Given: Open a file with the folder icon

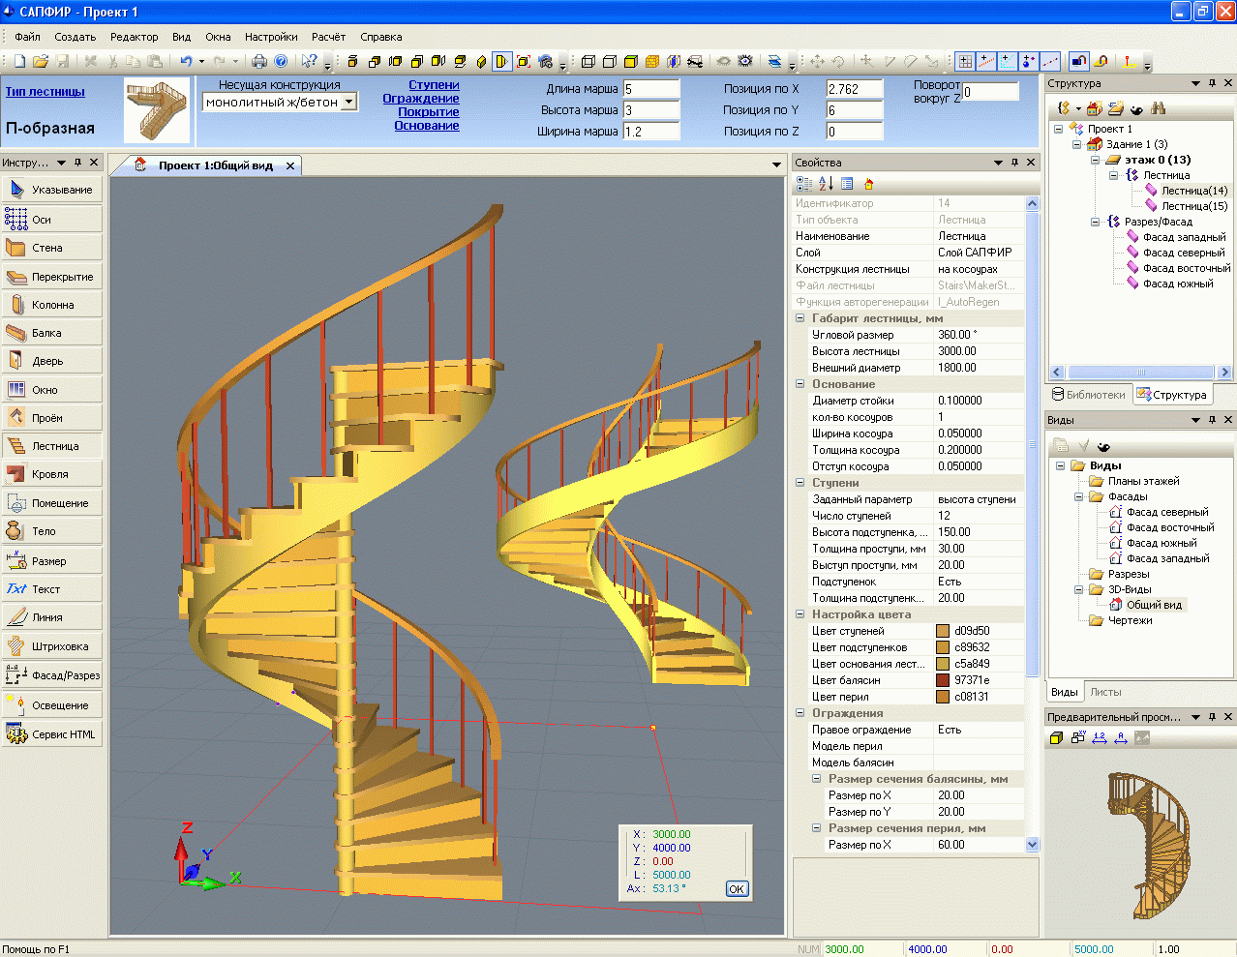Looking at the screenshot, I should 41,61.
